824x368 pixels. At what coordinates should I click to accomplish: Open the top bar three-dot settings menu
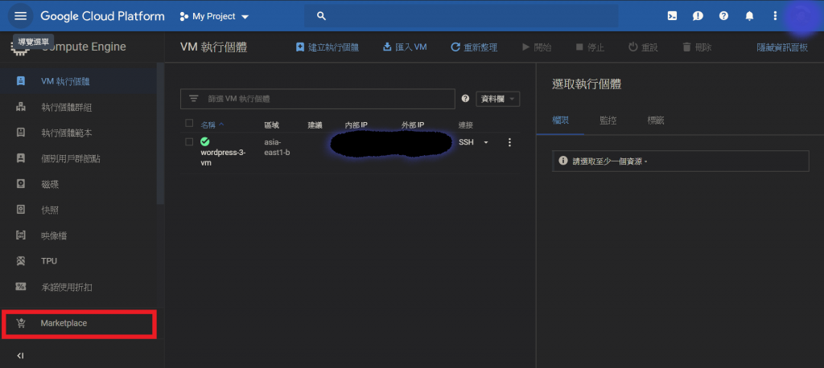click(775, 16)
